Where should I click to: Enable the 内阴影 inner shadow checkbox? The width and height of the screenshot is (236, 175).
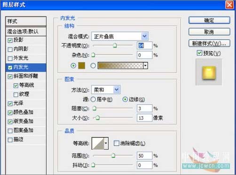tap(10, 49)
